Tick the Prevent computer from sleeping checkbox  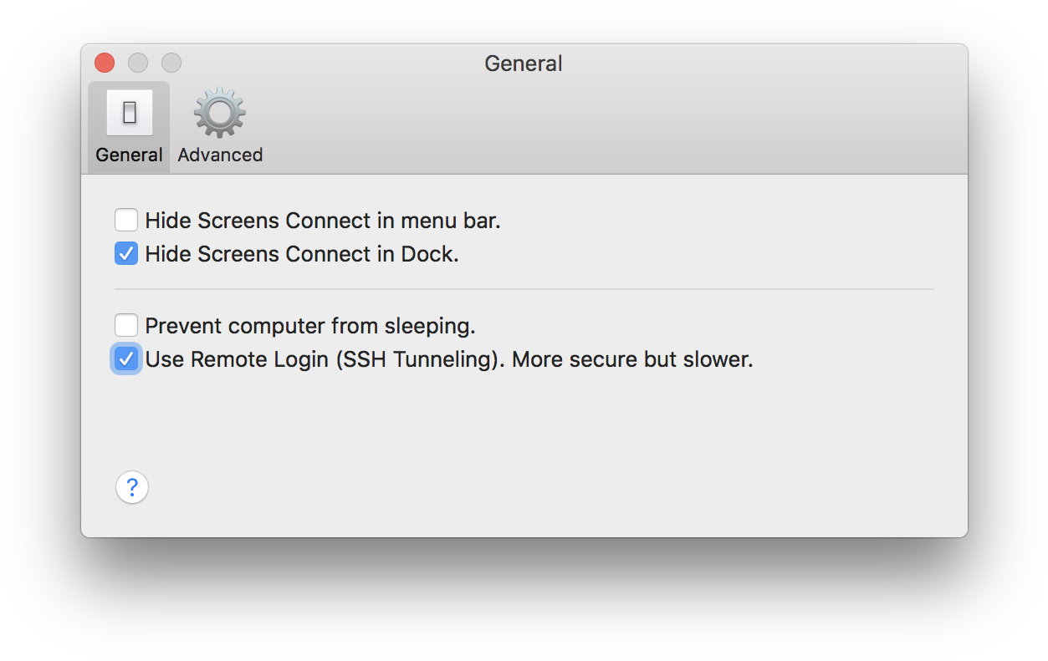[x=126, y=325]
